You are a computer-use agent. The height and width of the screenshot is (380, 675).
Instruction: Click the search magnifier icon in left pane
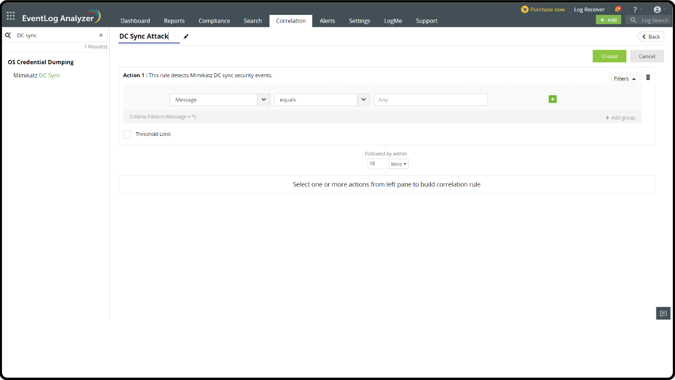pos(8,36)
